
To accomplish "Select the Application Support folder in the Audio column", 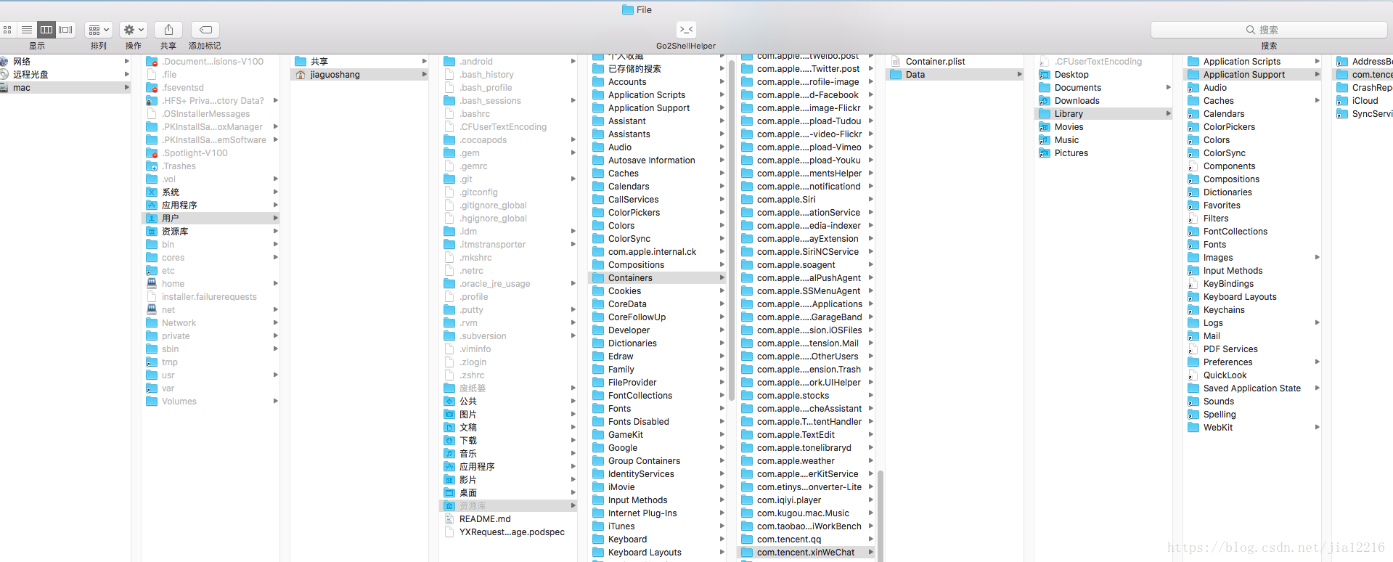I will 1252,75.
